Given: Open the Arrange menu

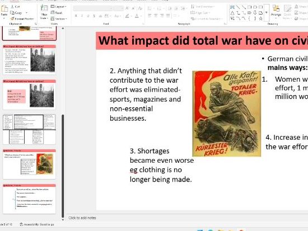Looking at the screenshot, I should (276, 11).
